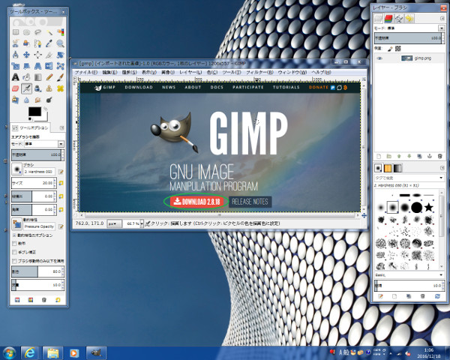Select the Ellipse Select tool
The image size is (450, 360).
pyautogui.click(x=27, y=32)
